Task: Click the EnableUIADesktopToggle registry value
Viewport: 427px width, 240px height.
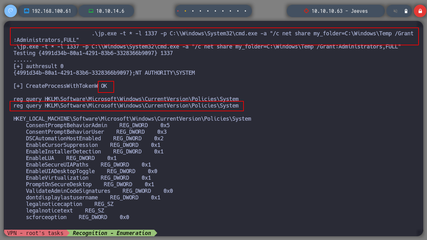Action: (x=92, y=171)
